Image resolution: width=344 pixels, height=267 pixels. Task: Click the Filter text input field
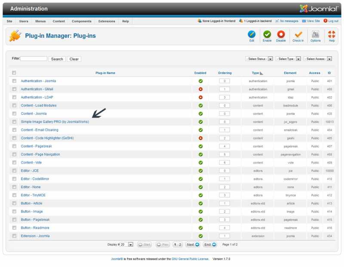(34, 59)
